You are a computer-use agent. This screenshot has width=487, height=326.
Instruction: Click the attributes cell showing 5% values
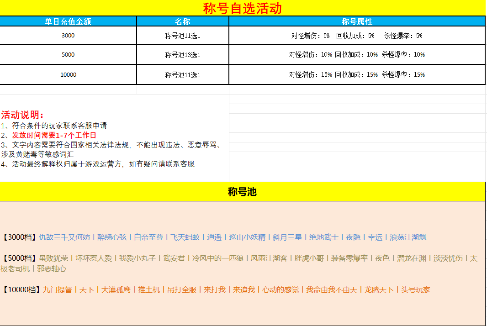pyautogui.click(x=357, y=36)
